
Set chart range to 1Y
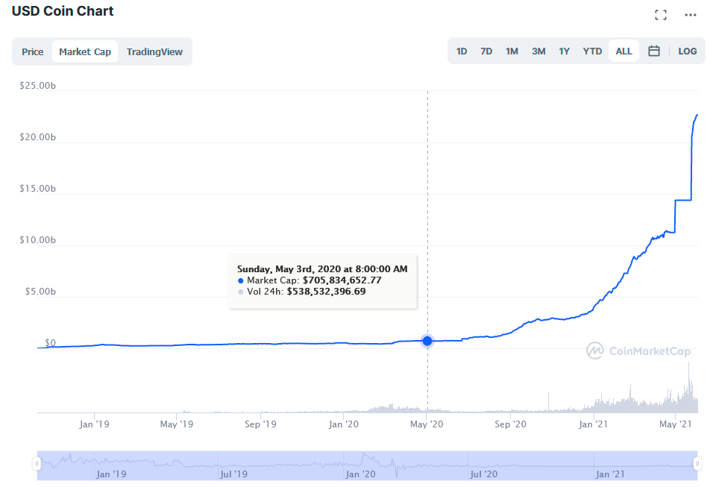tap(565, 51)
